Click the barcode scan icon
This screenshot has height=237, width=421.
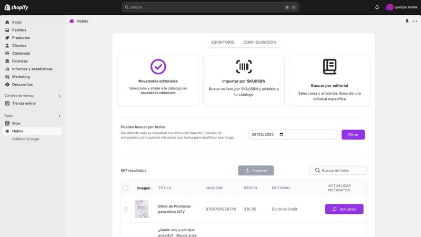click(x=244, y=67)
